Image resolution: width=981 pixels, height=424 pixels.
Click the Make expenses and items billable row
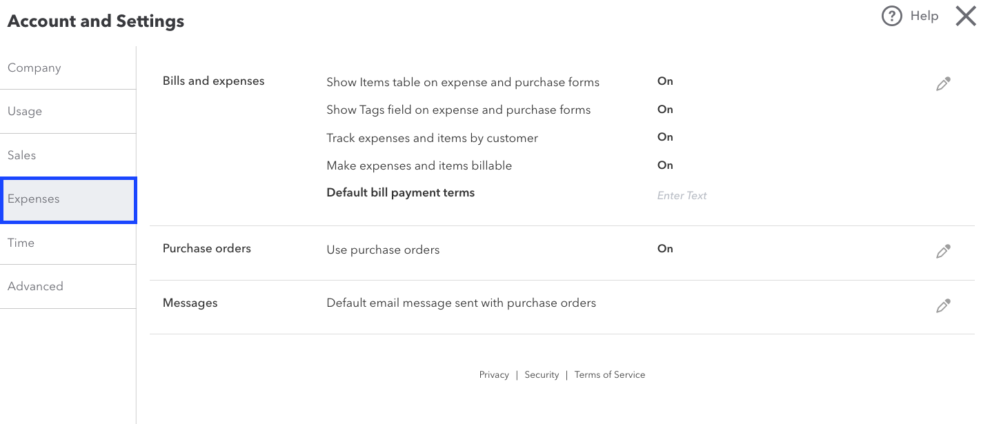coord(419,165)
